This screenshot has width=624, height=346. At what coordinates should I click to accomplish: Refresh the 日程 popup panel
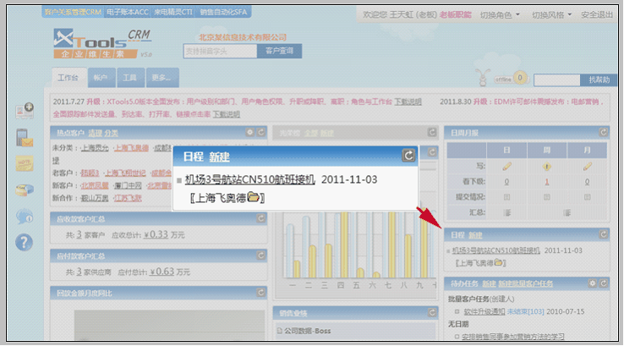(408, 156)
